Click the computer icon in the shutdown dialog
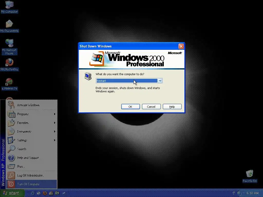 click(88, 76)
